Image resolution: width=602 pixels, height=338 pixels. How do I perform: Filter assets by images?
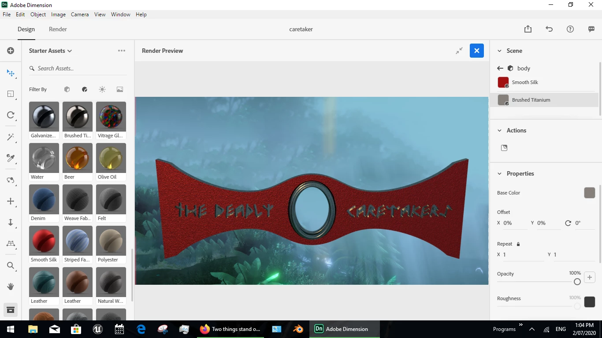coord(120,89)
